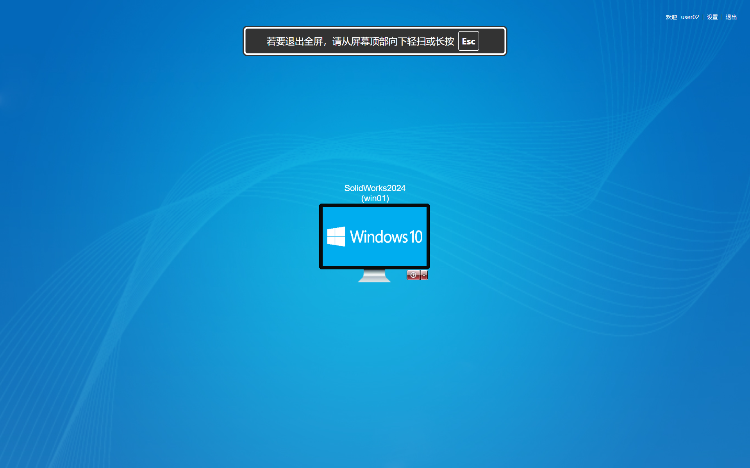Click the black top bezel of monitor
This screenshot has width=750, height=468.
[374, 205]
